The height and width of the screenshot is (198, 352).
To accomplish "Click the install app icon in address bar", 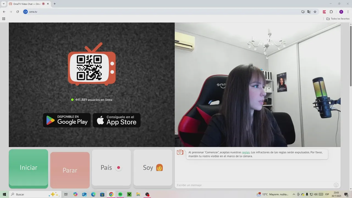I will click(x=303, y=12).
